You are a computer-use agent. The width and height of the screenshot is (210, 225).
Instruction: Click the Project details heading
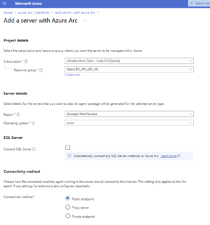pyautogui.click(x=16, y=40)
